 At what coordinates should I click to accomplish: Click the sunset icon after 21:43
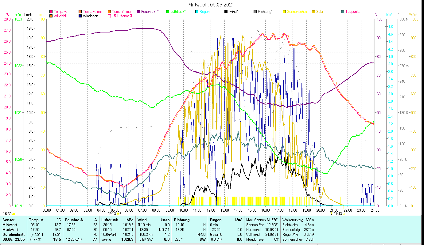pos(344,214)
